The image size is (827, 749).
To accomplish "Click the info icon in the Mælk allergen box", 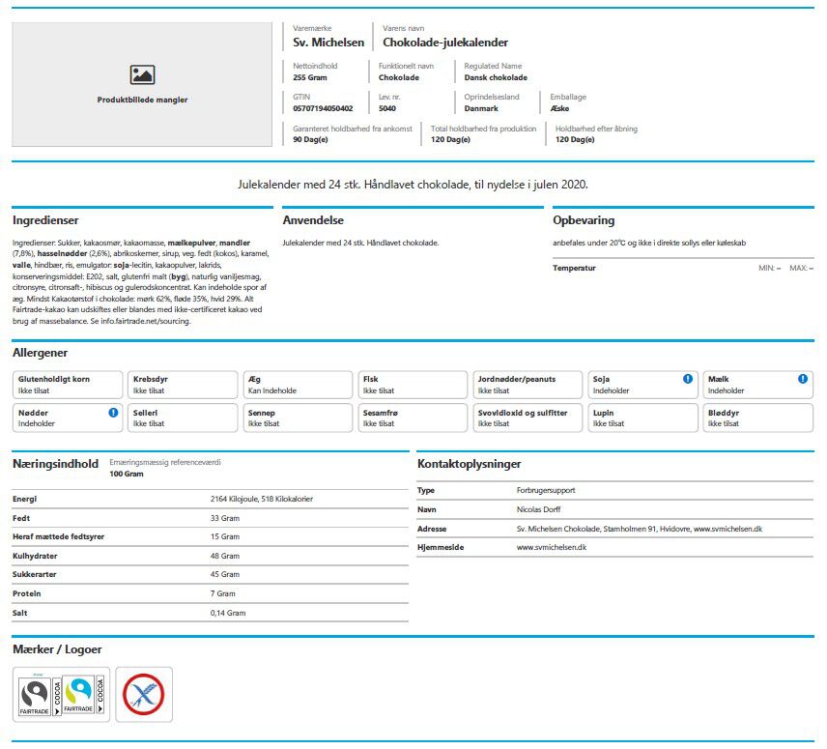I will 803,379.
